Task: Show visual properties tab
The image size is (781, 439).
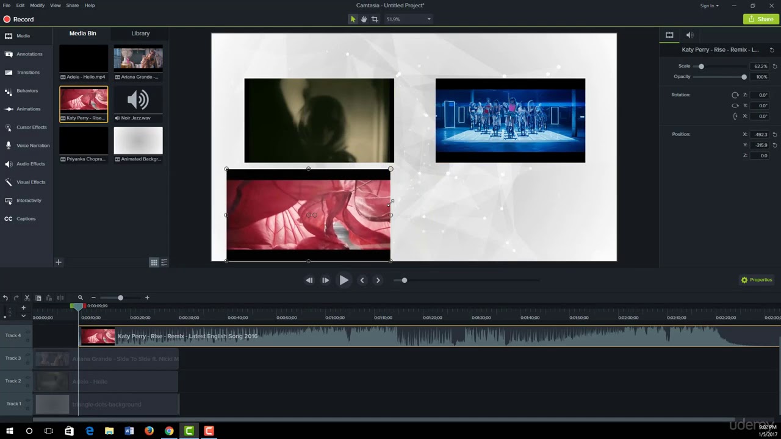Action: point(669,35)
